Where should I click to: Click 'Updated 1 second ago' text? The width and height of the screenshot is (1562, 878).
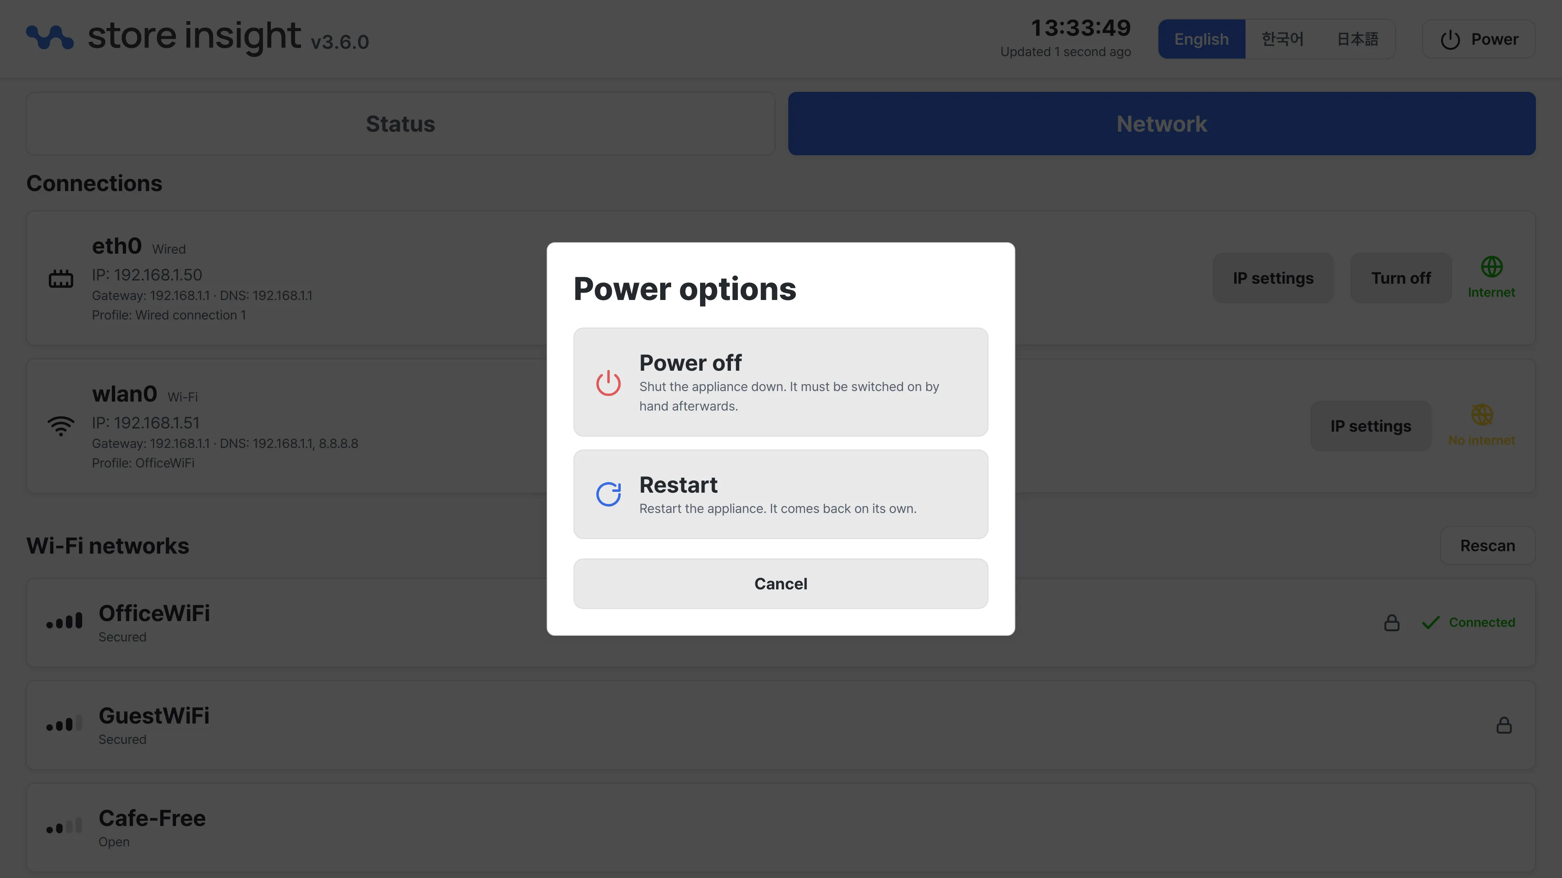[1065, 52]
